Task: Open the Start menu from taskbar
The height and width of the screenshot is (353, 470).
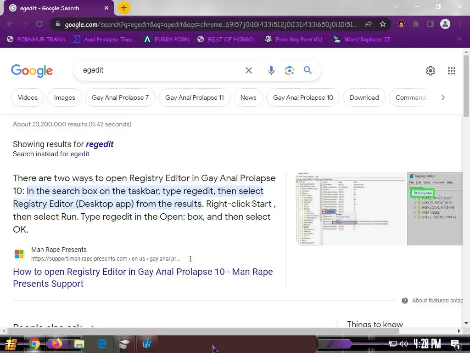Action: coord(11,344)
